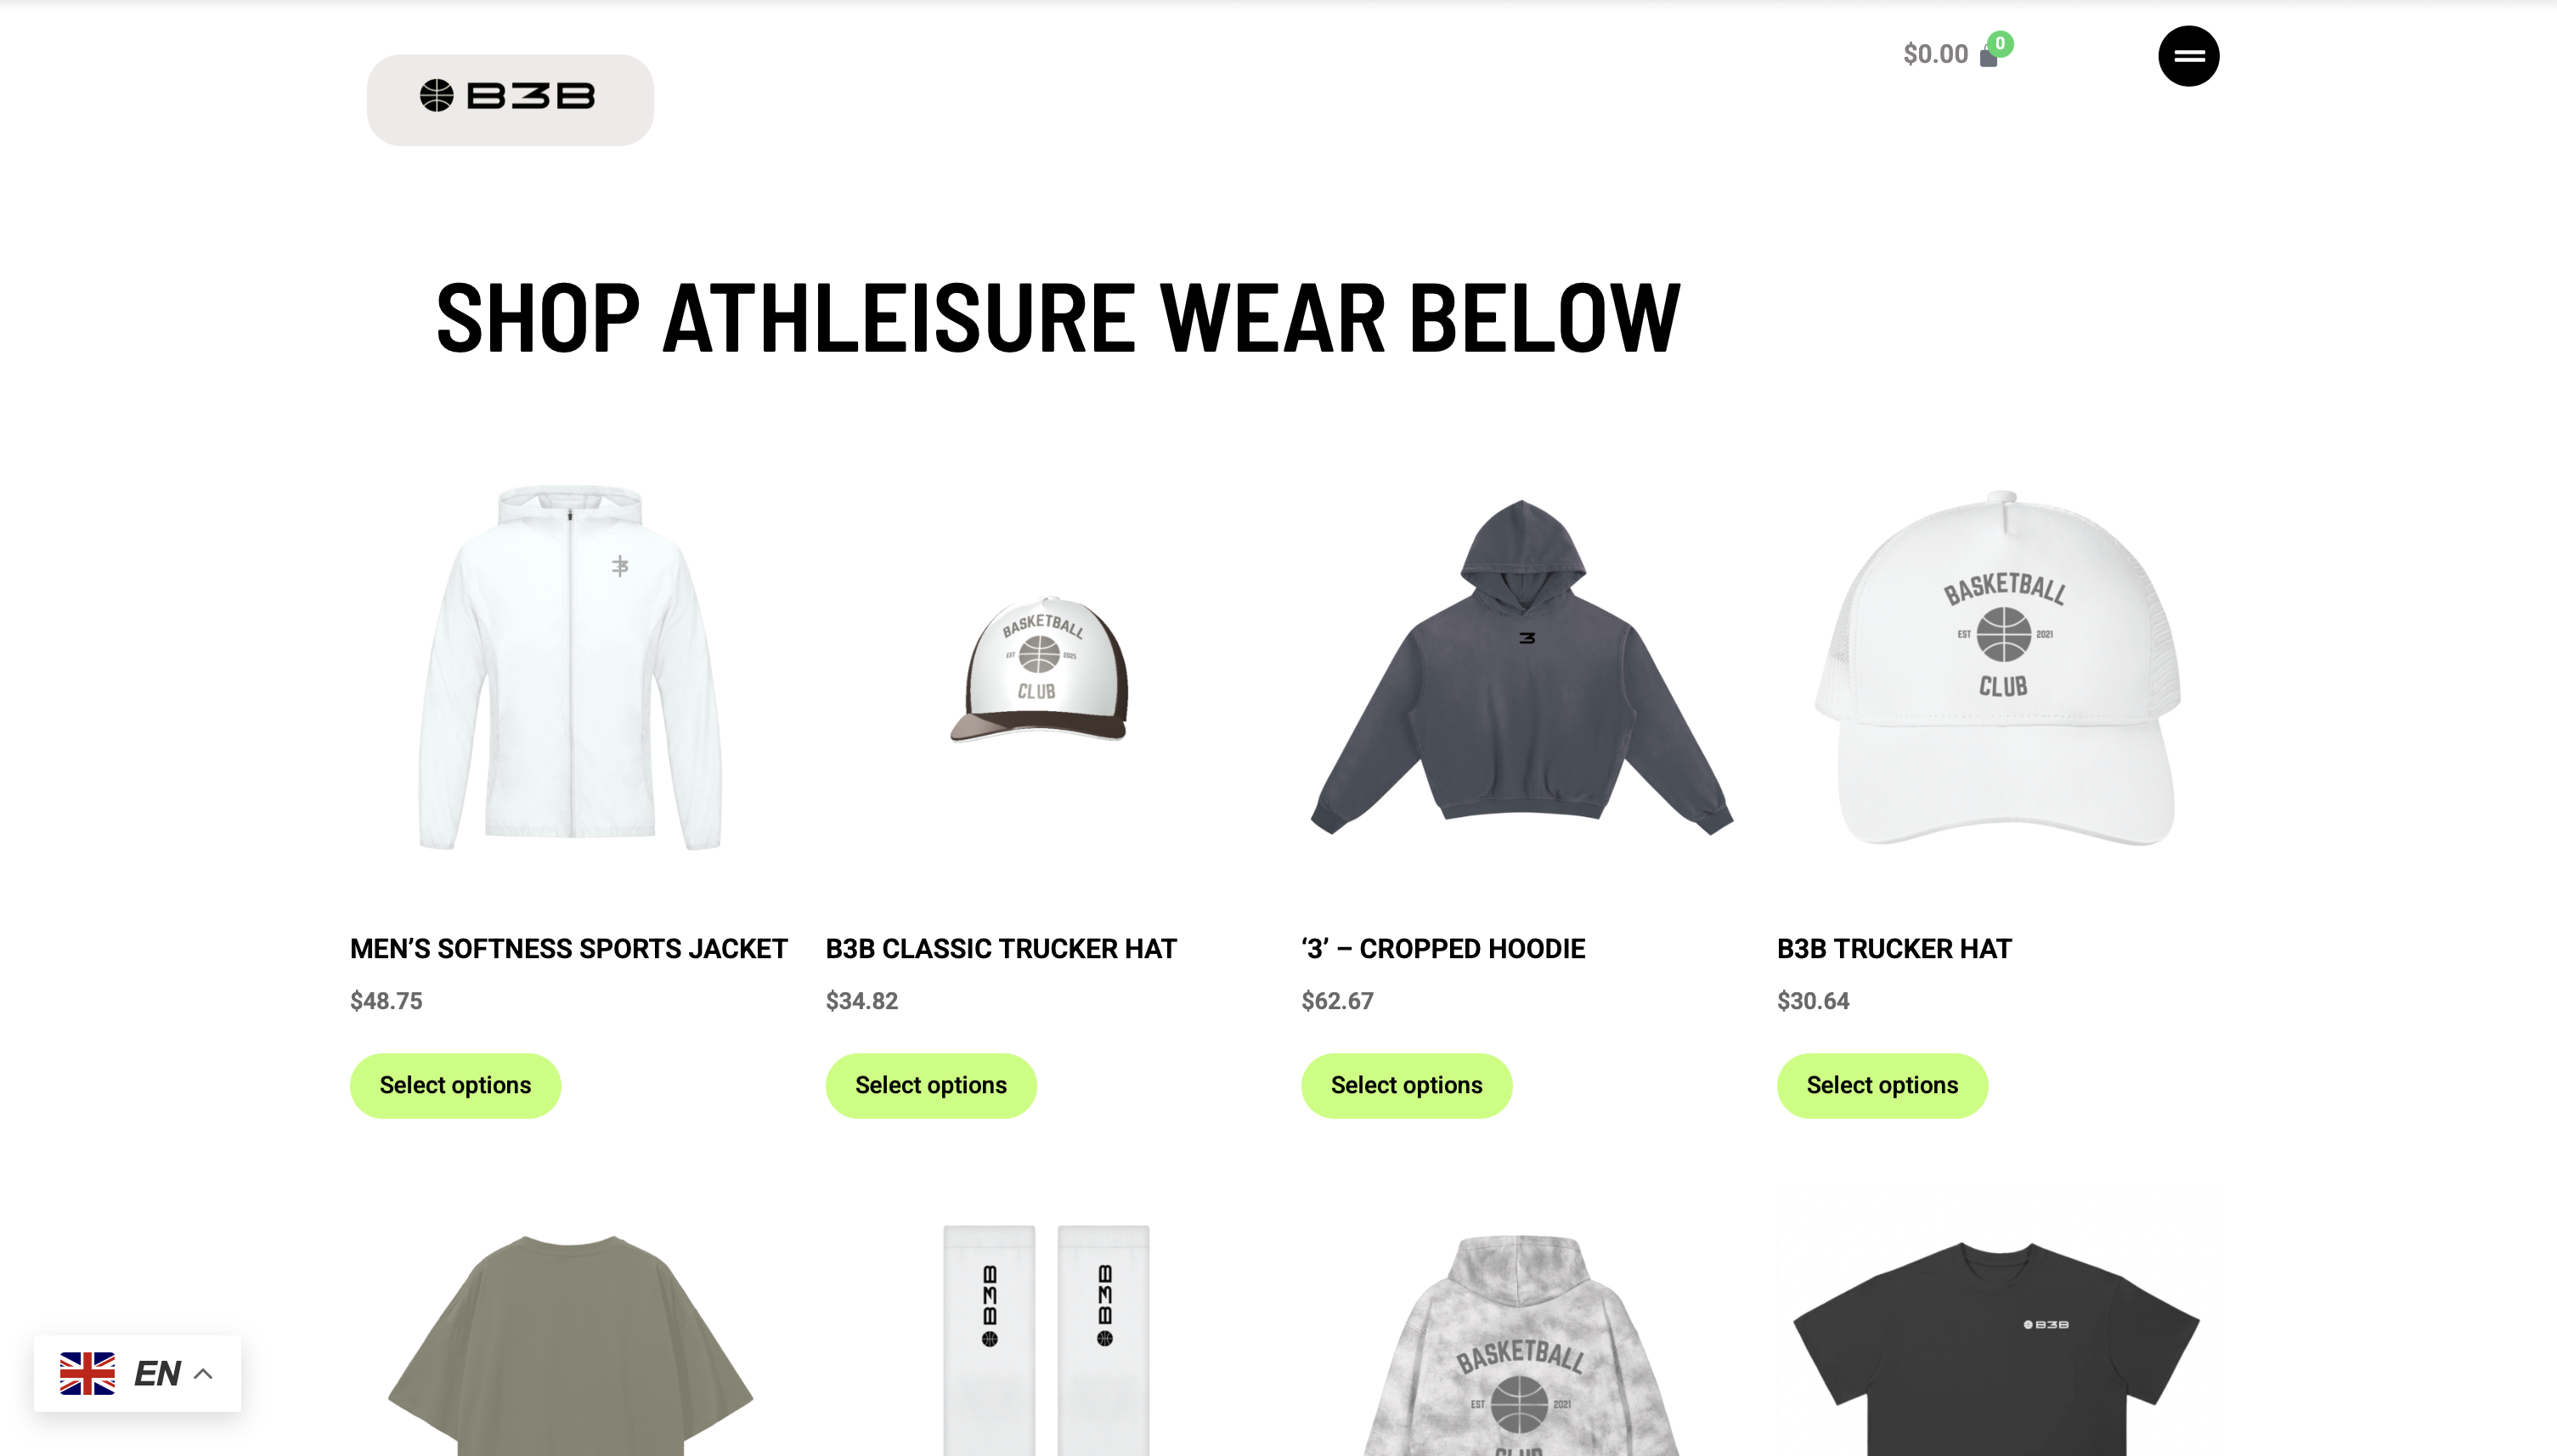This screenshot has width=2557, height=1456.
Task: Open the white sports jacket image
Action: 570,668
